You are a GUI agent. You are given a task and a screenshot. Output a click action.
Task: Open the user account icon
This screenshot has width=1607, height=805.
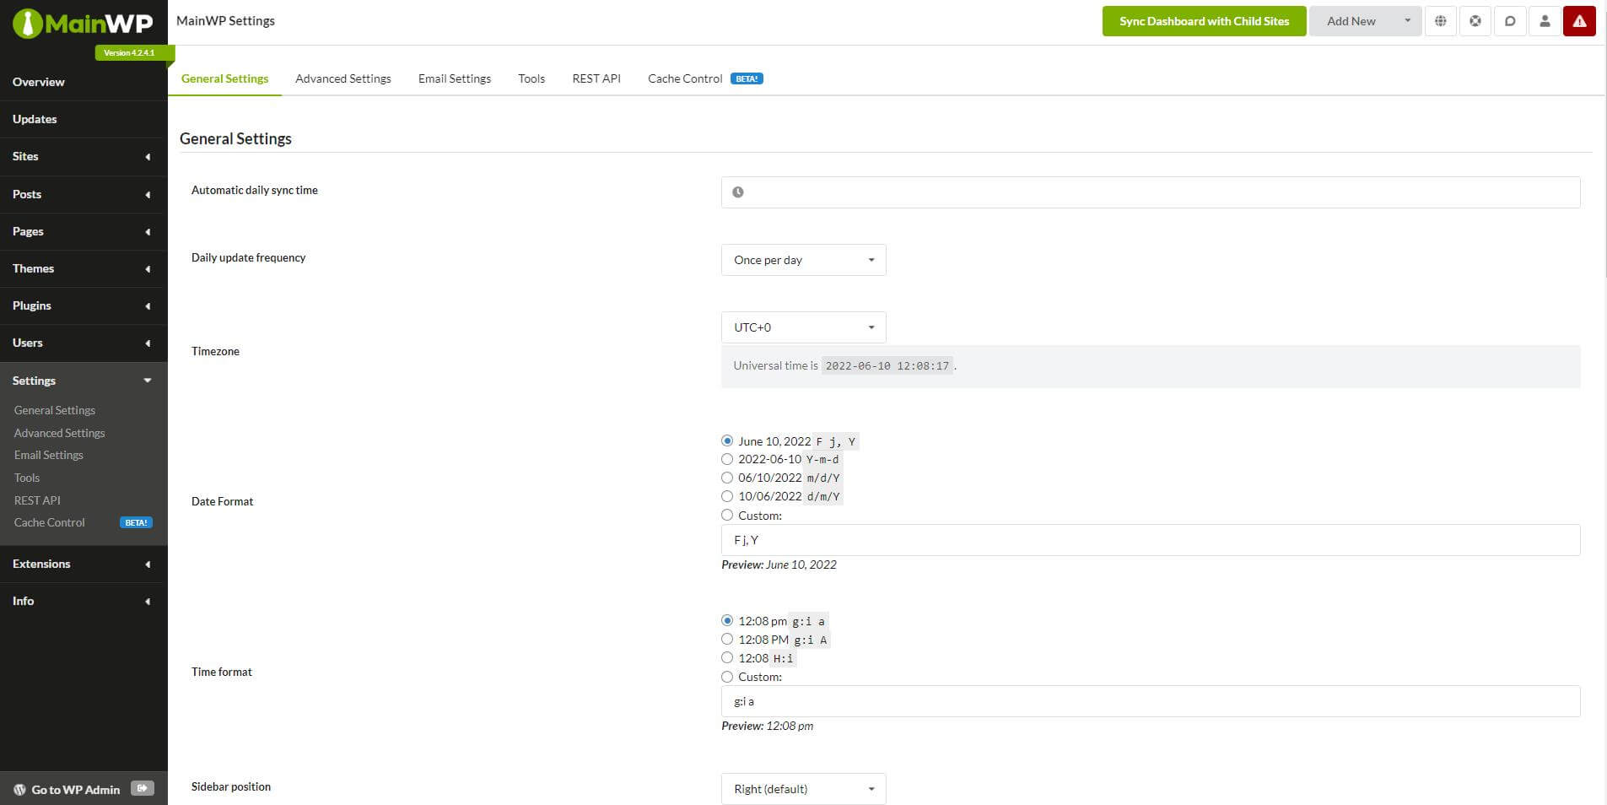[x=1545, y=21]
